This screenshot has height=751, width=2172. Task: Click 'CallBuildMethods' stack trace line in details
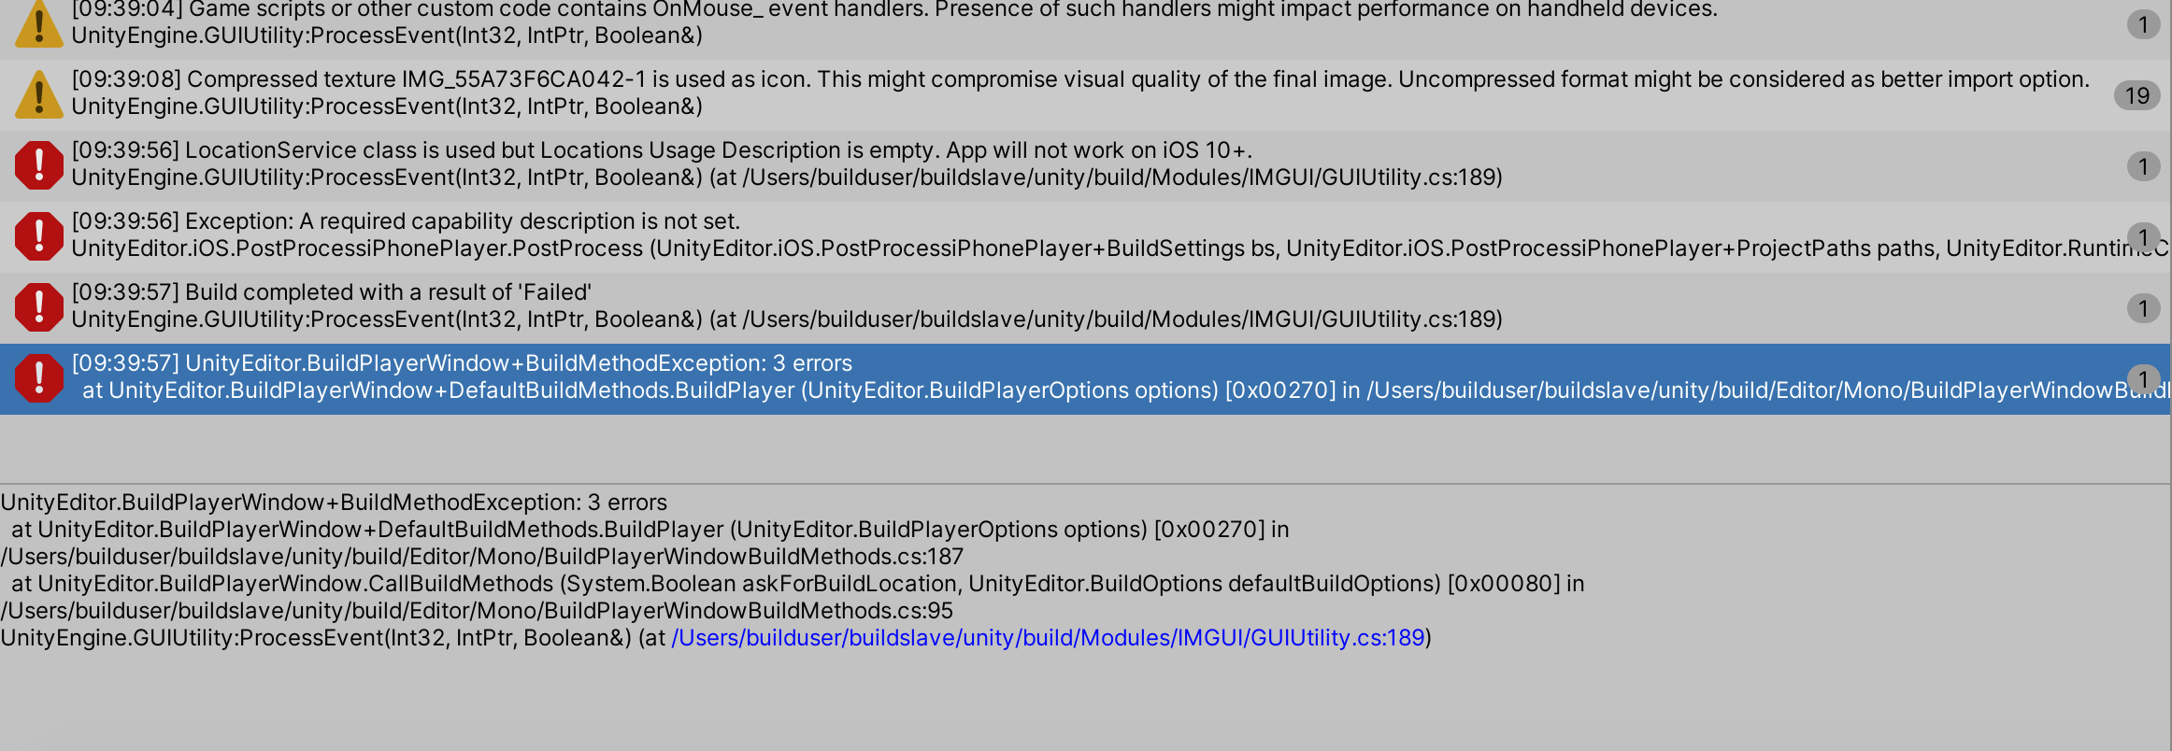tap(798, 584)
